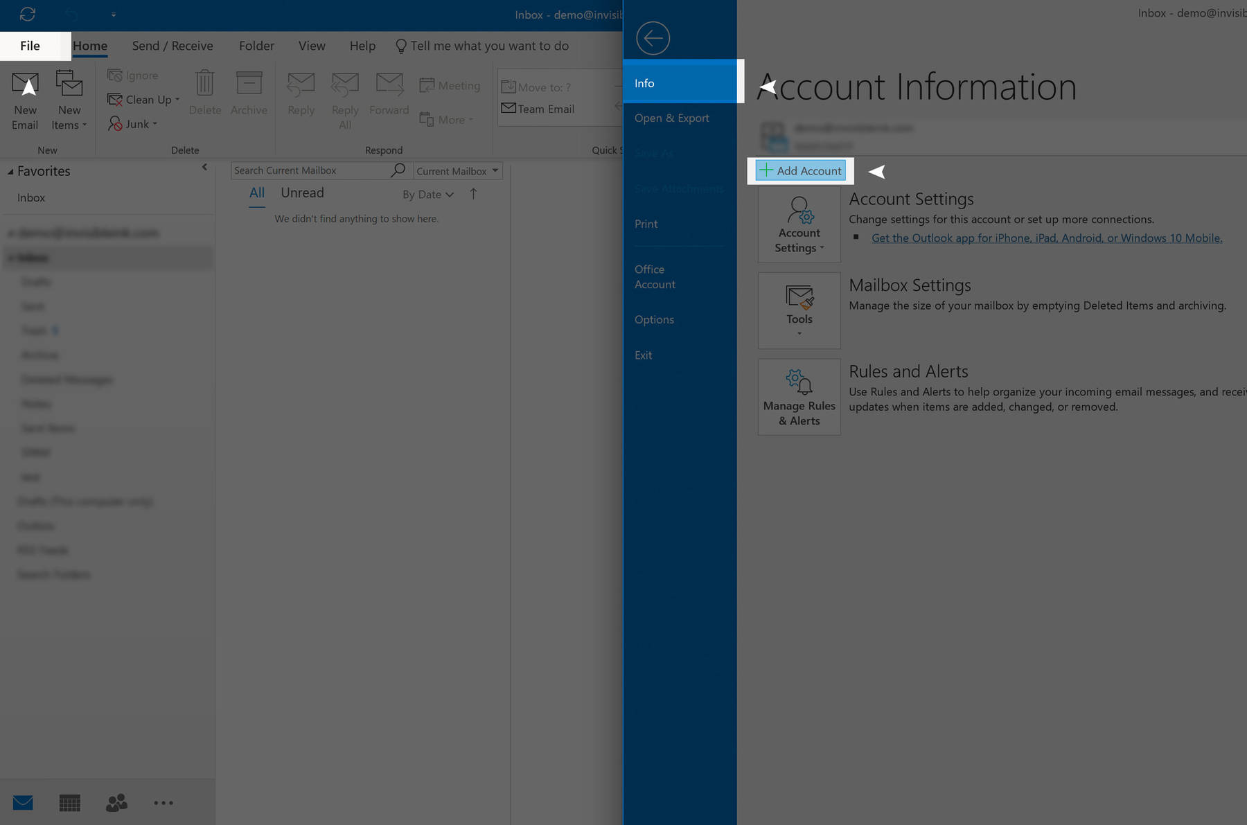1247x825 pixels.
Task: Select Info in the Backstage menu
Action: click(680, 82)
